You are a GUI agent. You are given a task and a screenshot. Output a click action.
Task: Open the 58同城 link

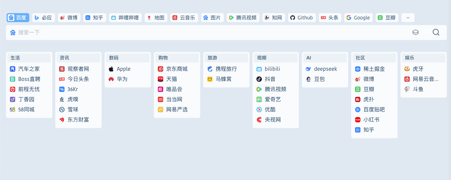[26, 110]
